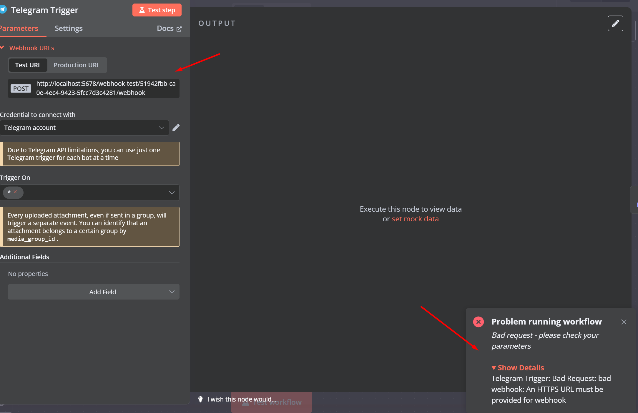
Task: Click the POST method label on the webhook URL
Action: tap(21, 88)
